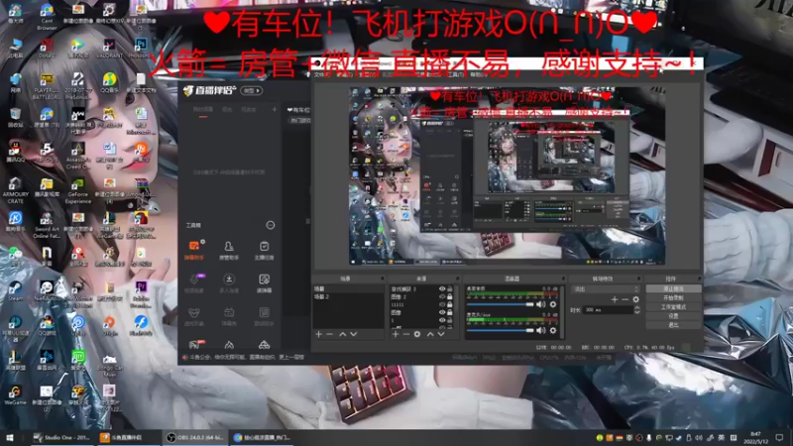Click the 退出 button in OBS
This screenshot has height=446, width=793.
(x=674, y=325)
